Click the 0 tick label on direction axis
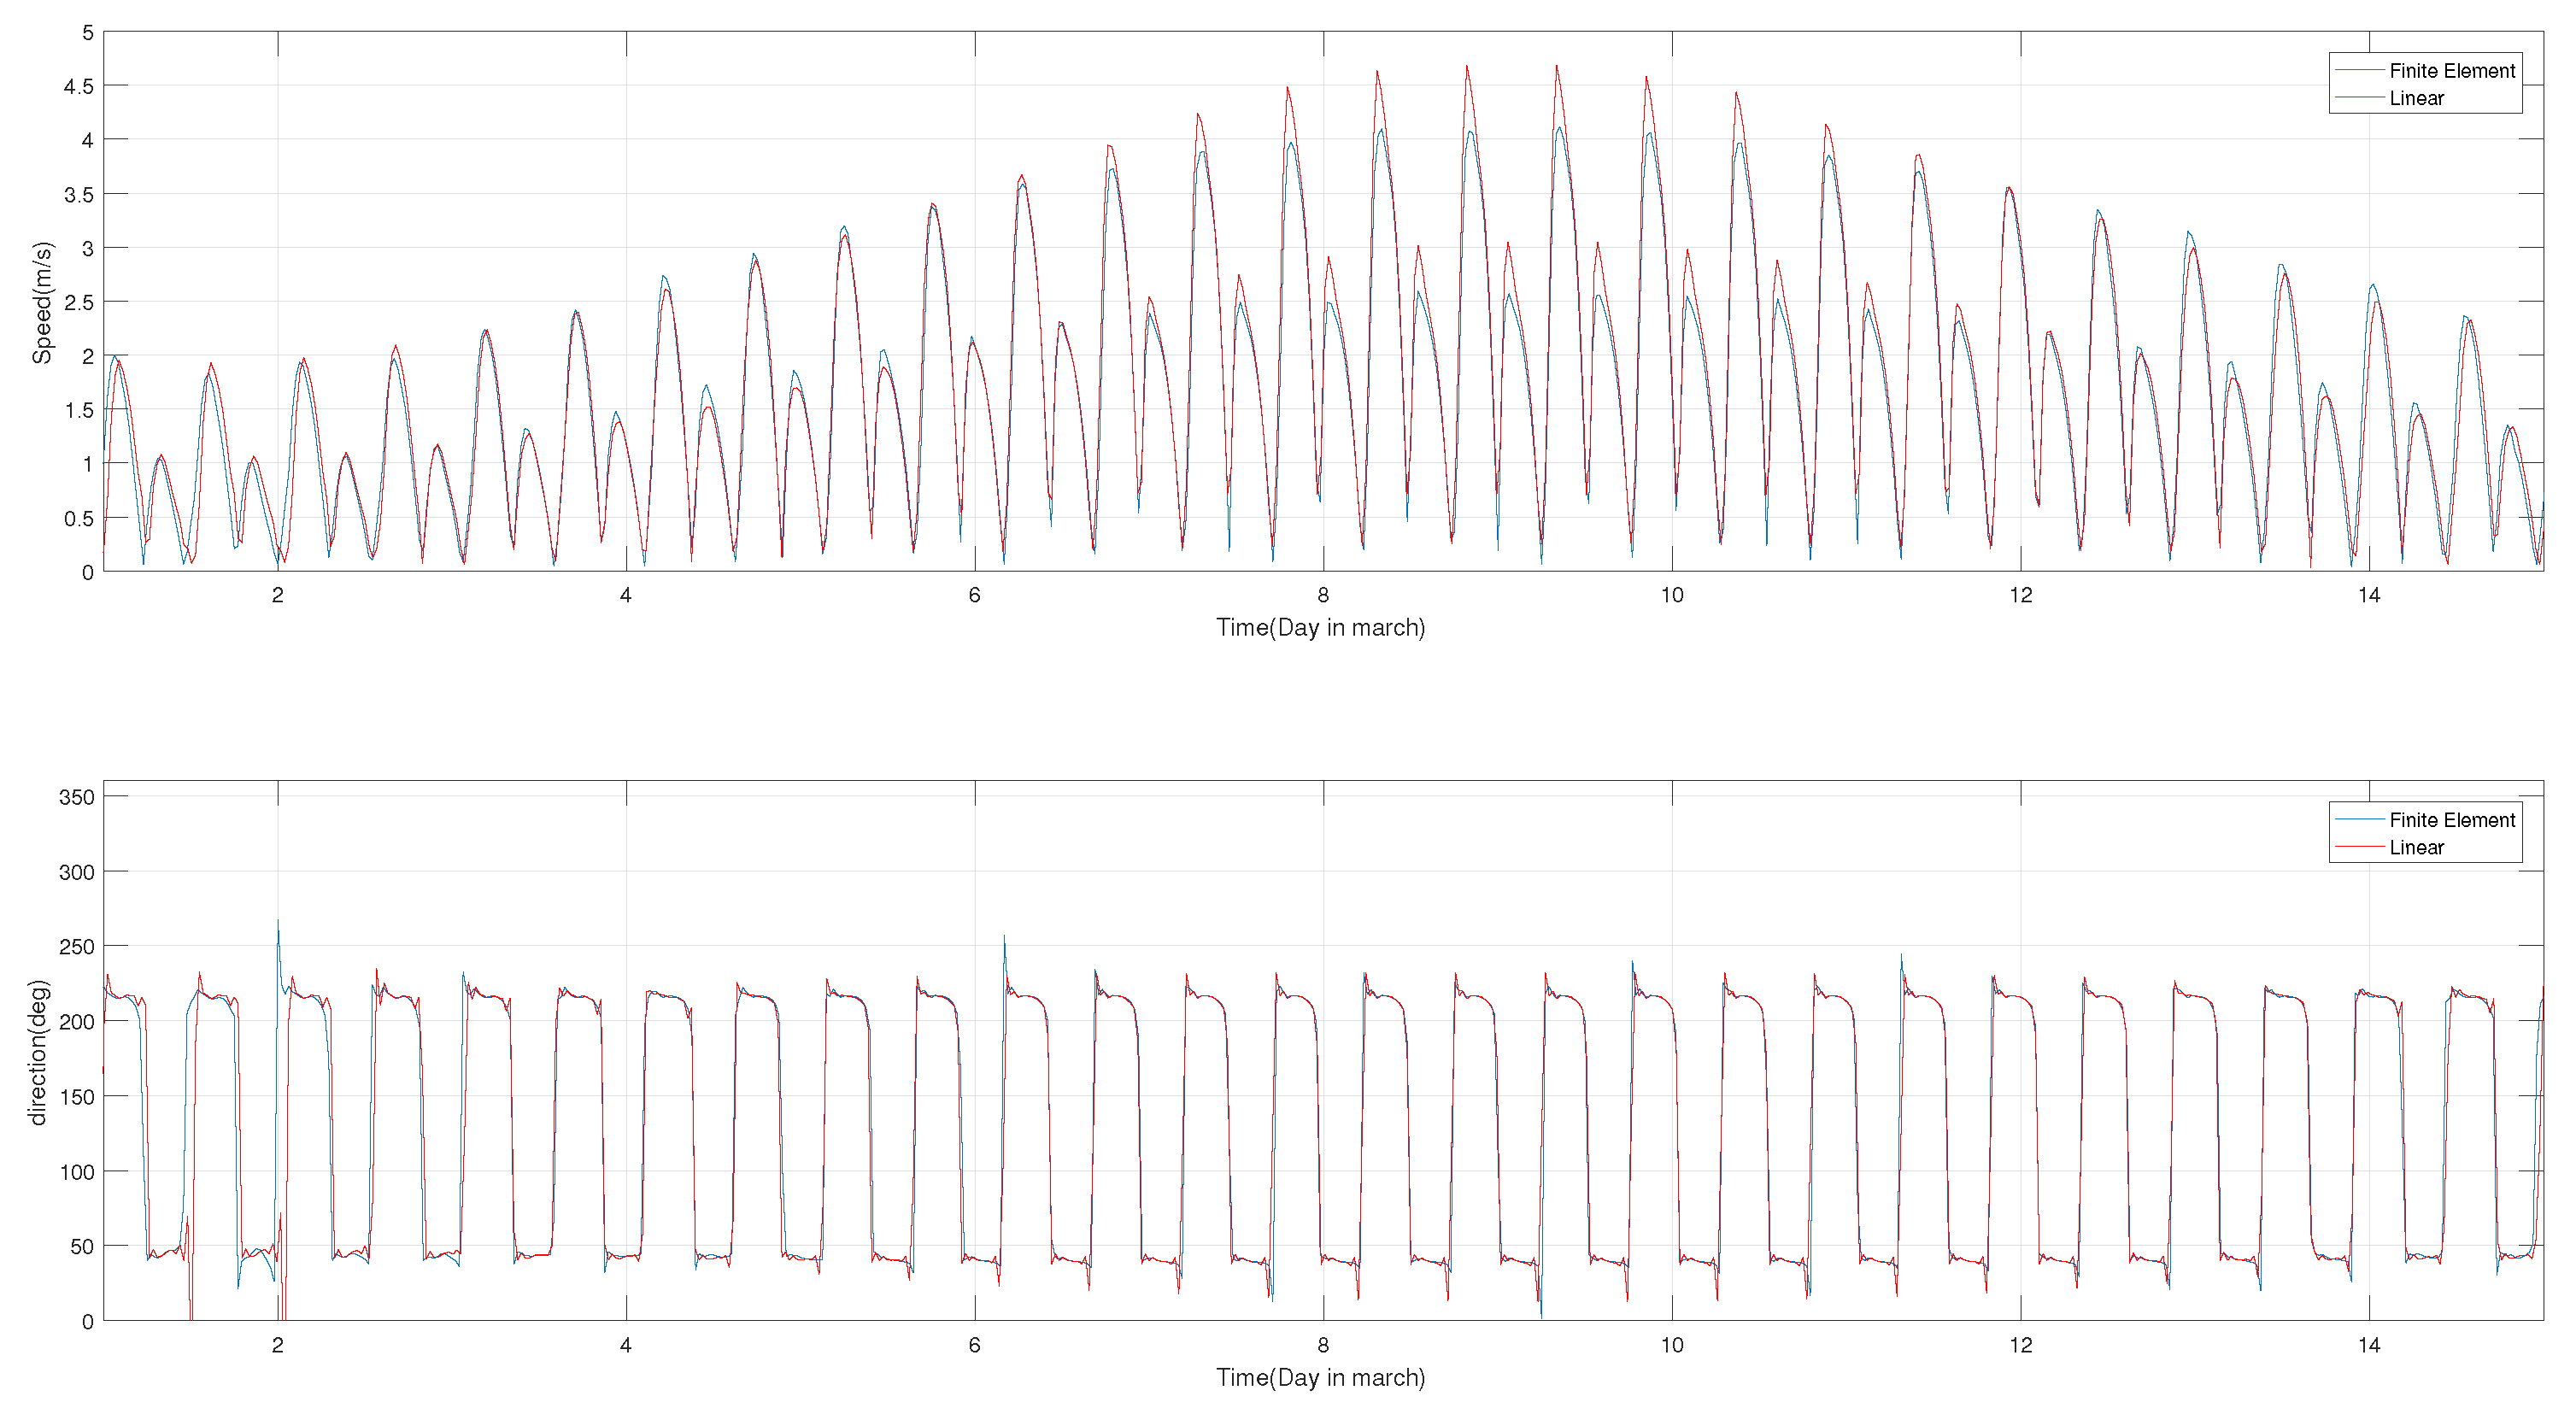The image size is (2576, 1414). tap(88, 1322)
